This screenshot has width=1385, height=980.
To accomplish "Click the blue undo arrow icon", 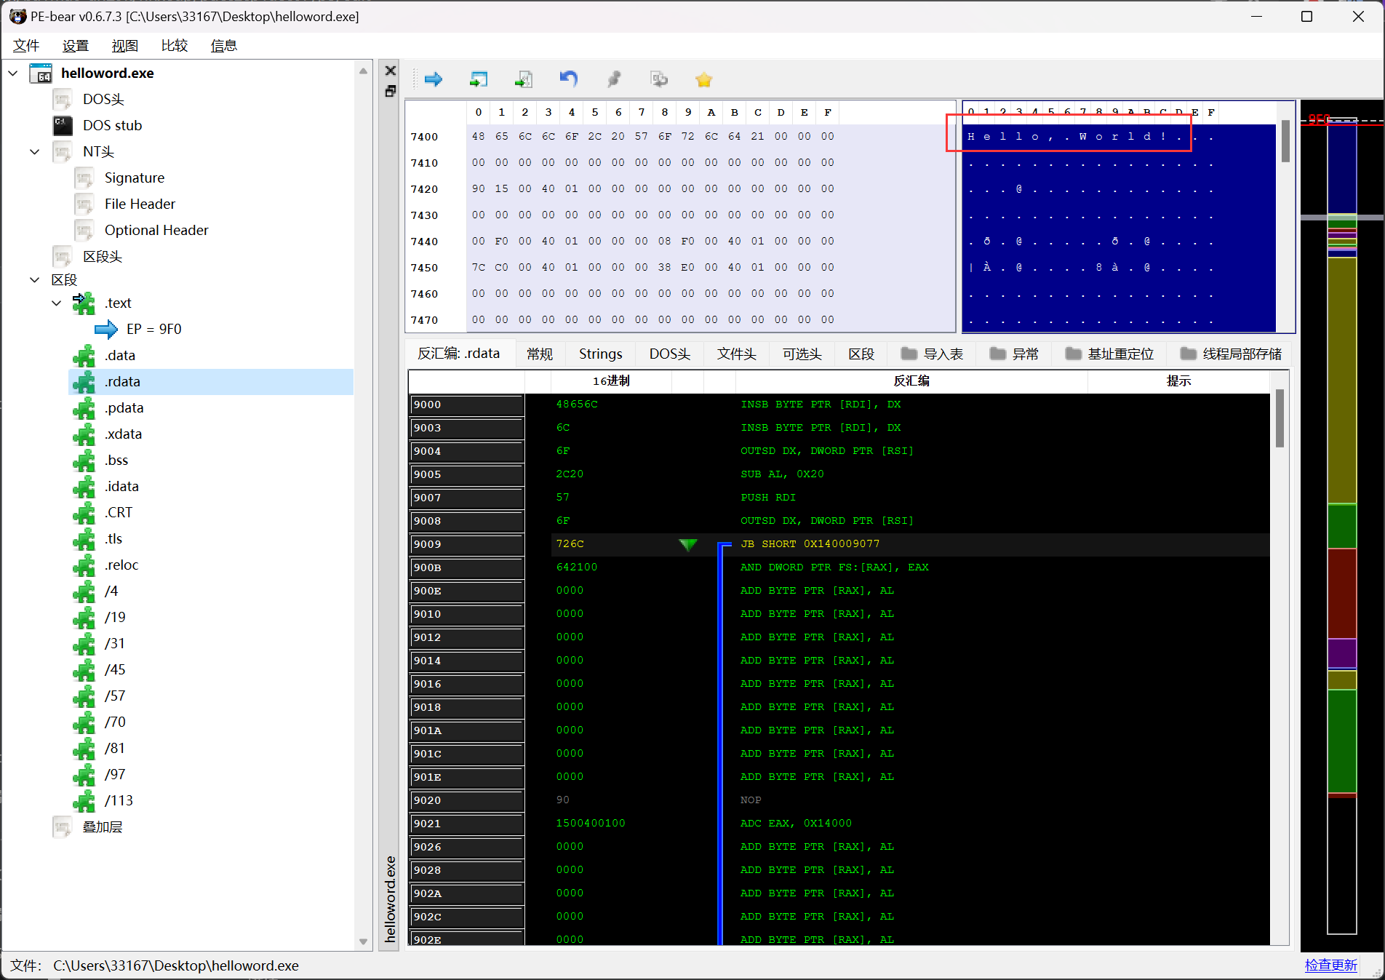I will [x=569, y=79].
